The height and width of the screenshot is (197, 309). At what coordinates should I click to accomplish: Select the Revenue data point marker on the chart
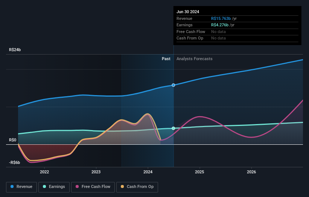point(174,85)
